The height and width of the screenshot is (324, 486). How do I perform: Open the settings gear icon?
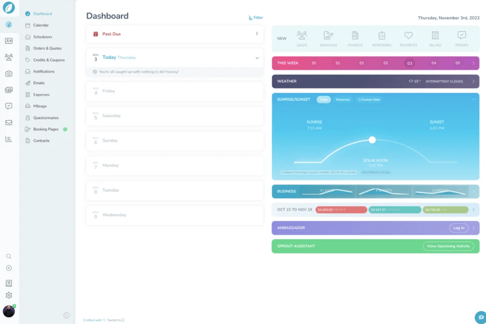click(9, 295)
